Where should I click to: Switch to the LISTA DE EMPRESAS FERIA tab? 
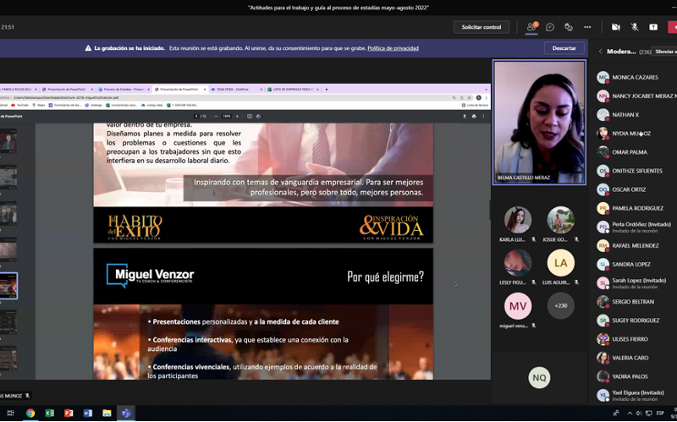coord(293,90)
